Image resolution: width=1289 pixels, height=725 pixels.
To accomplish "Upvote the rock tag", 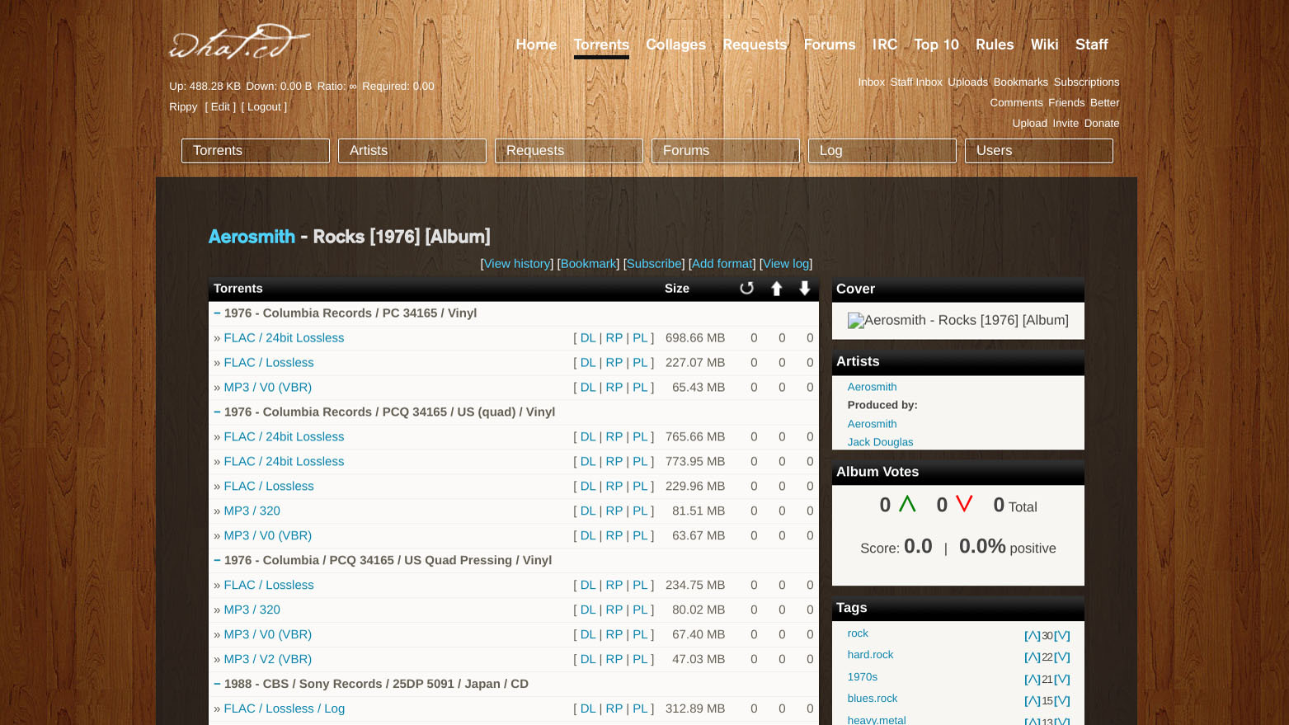I will tap(1033, 636).
